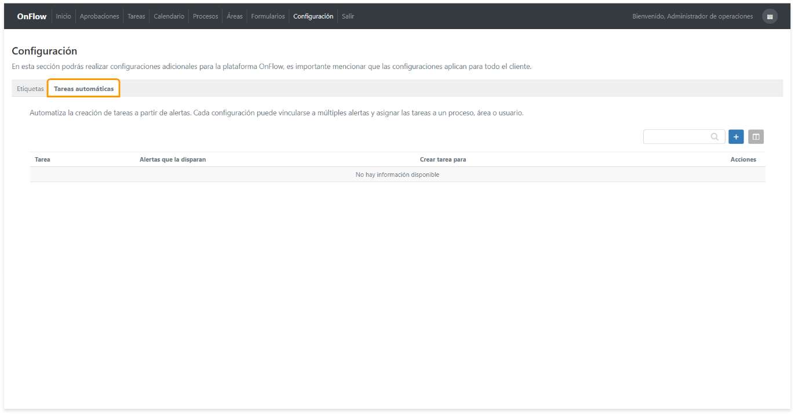The height and width of the screenshot is (414, 795).
Task: Switch to the Etiquetas tab
Action: 30,89
